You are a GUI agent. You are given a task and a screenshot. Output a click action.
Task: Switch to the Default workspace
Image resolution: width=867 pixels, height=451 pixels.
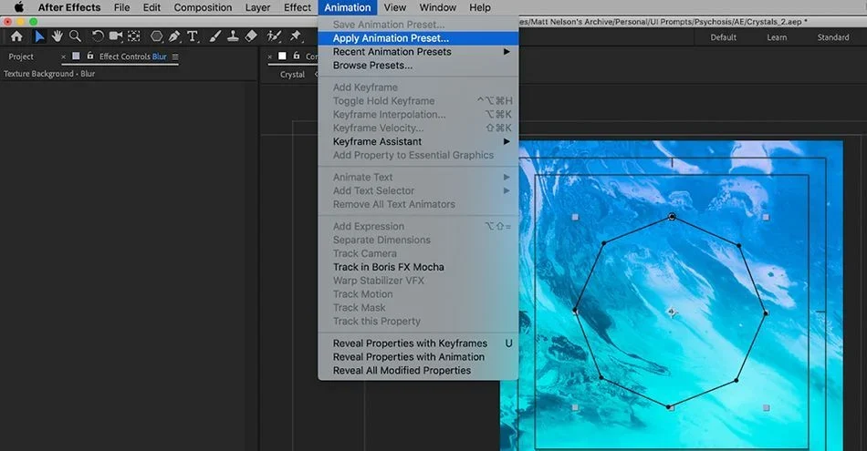(x=723, y=37)
